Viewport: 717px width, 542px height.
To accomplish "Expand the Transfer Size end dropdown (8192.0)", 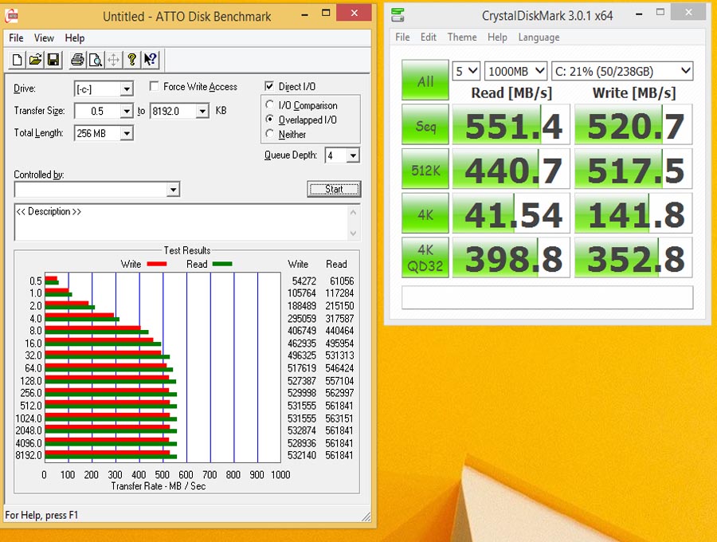I will click(x=202, y=111).
